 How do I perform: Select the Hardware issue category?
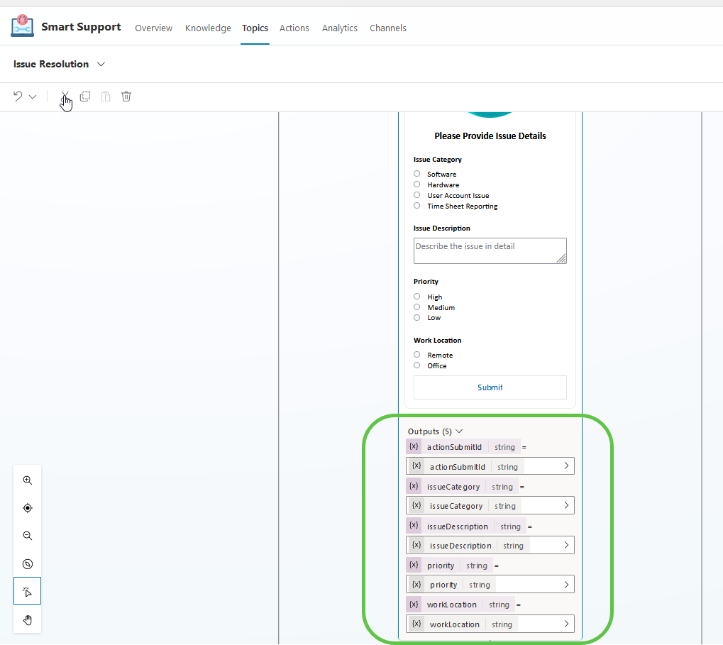[x=416, y=184]
